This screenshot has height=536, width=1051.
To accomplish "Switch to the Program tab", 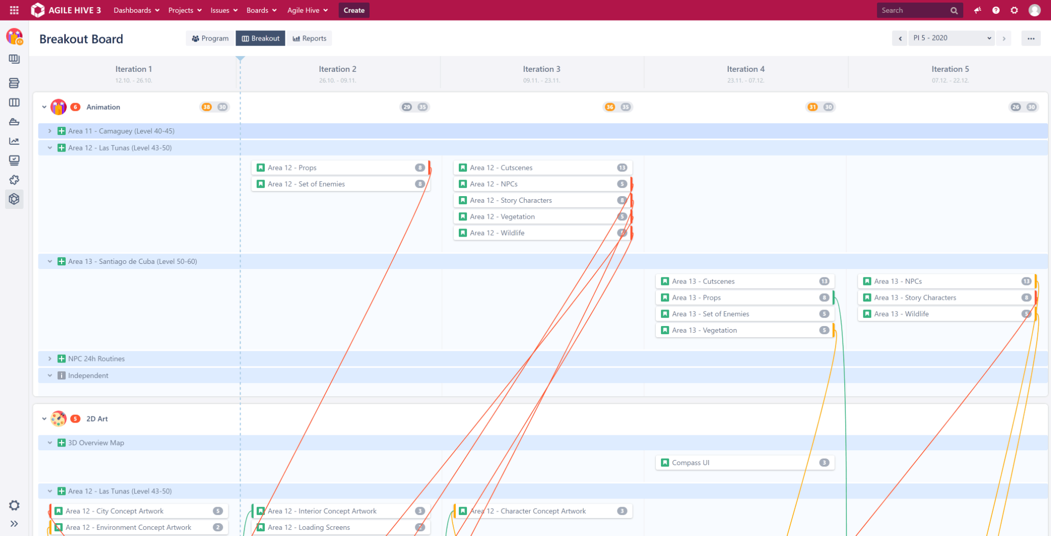I will [210, 39].
